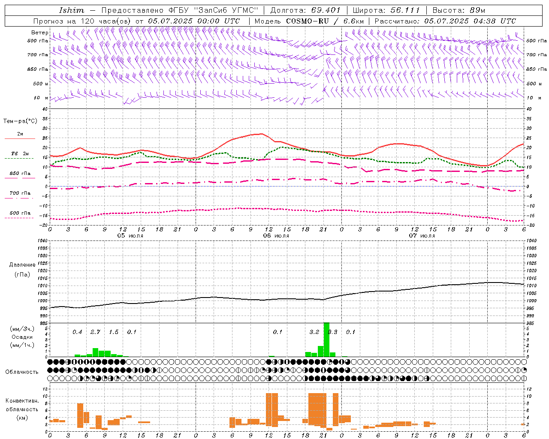
Task: Click the "05 июля" date label
Action: click(x=130, y=236)
